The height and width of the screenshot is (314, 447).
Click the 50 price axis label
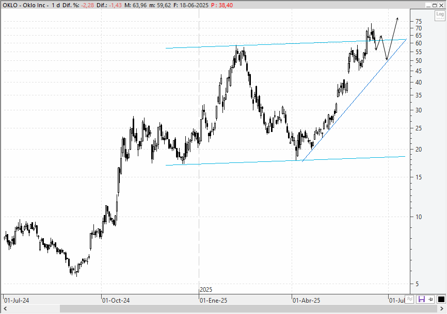419,61
